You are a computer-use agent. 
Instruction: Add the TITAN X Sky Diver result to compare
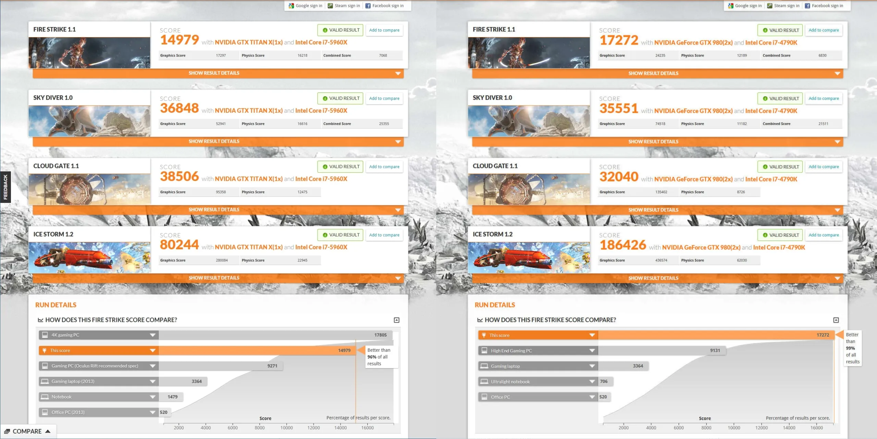click(384, 98)
